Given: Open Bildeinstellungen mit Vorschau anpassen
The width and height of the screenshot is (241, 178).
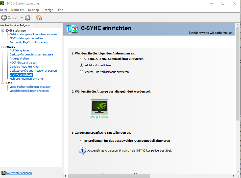Looking at the screenshot, I should (34, 34).
